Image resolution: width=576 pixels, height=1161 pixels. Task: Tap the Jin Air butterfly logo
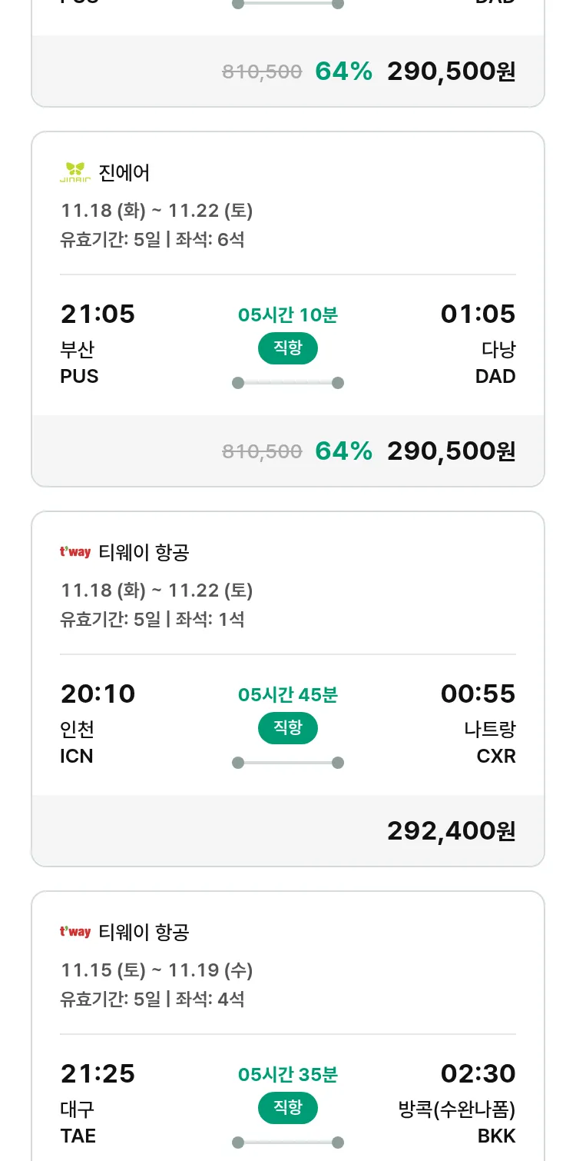(75, 172)
